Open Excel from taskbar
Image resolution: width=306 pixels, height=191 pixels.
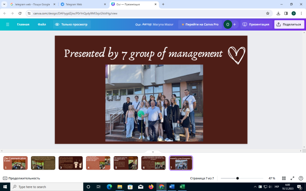[x=182, y=187]
